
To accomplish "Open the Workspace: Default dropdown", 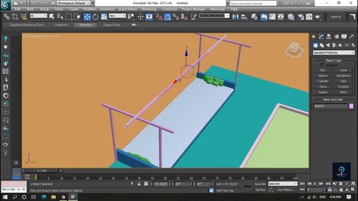I will coord(74,3).
